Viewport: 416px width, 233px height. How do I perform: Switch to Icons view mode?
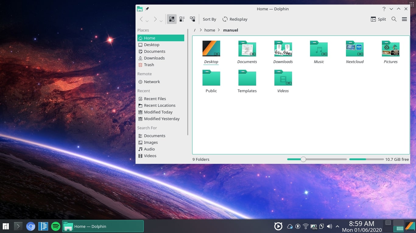172,19
